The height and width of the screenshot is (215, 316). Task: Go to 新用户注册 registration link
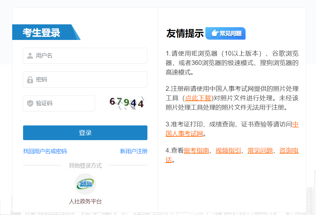point(133,151)
